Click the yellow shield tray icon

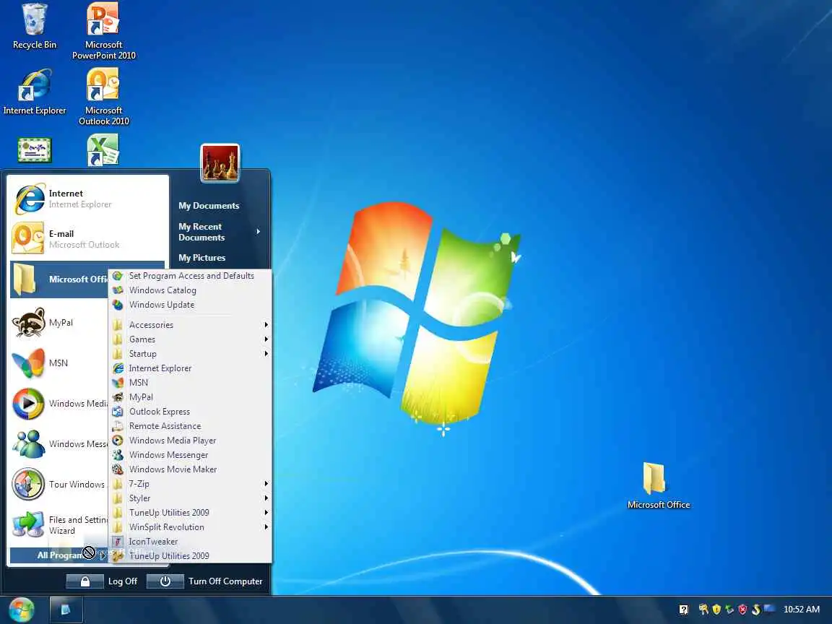[x=716, y=610]
